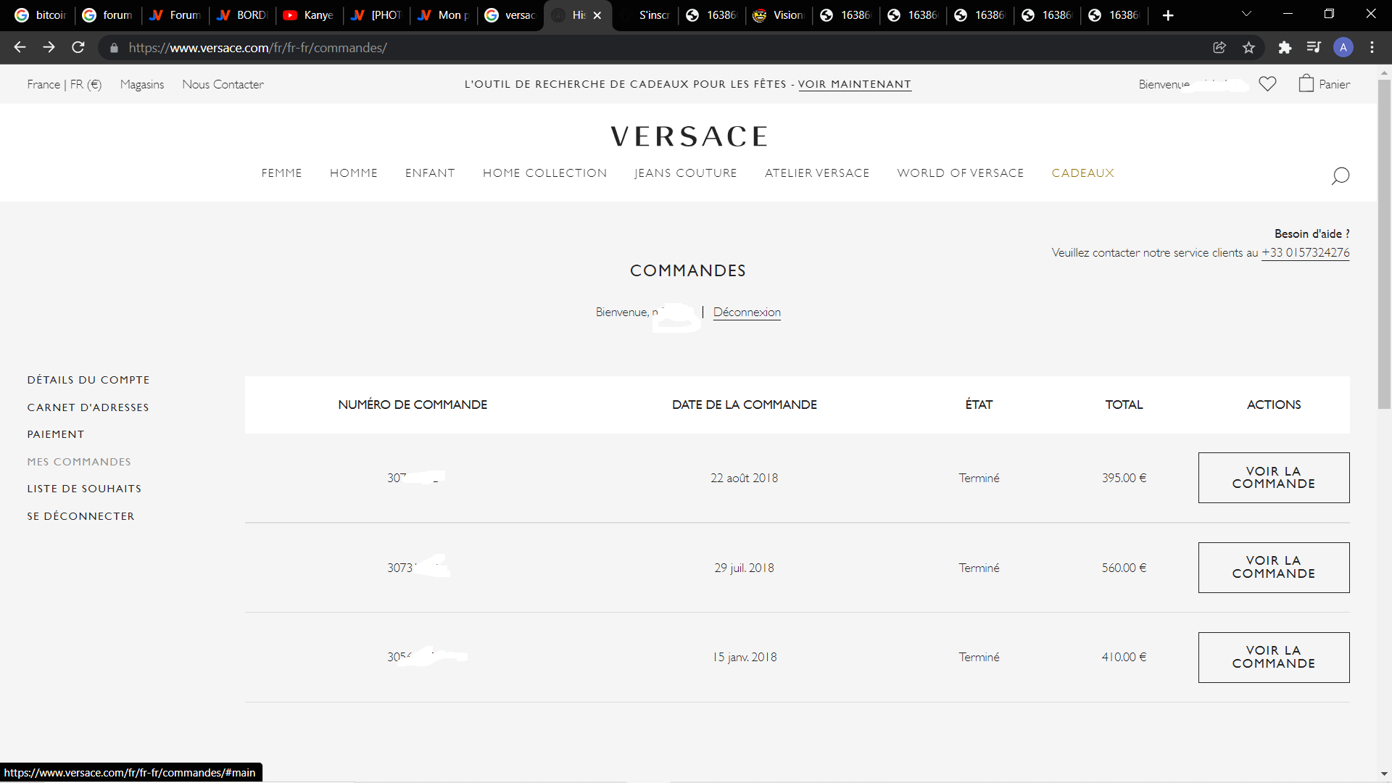
Task: Click the DATE DE LA COMMANDE header
Action: (744, 405)
